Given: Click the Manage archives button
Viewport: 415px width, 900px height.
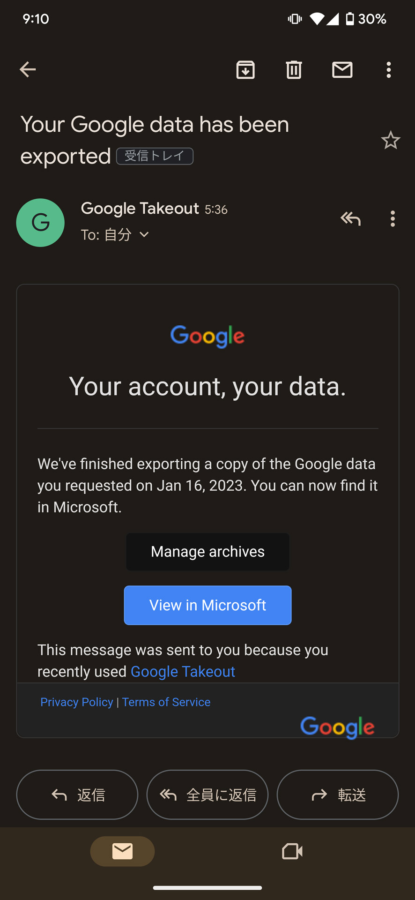Looking at the screenshot, I should click(207, 552).
